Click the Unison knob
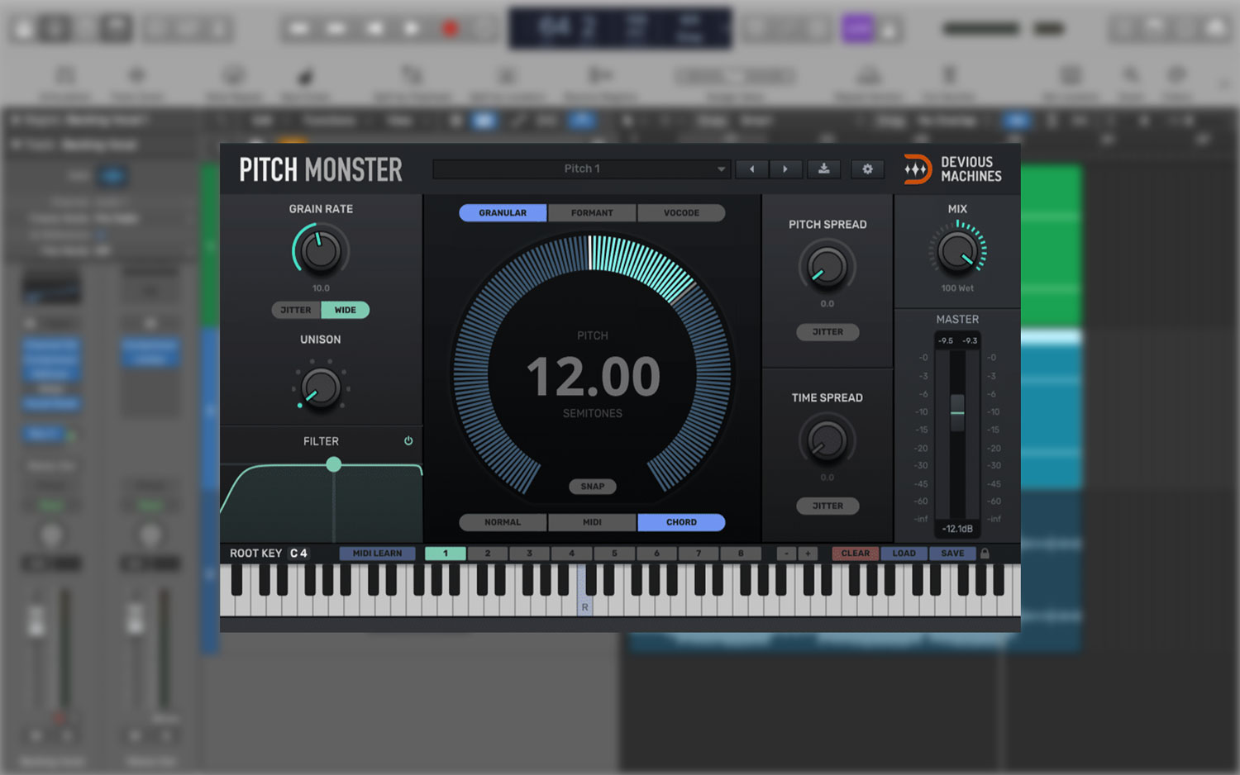 pos(321,387)
